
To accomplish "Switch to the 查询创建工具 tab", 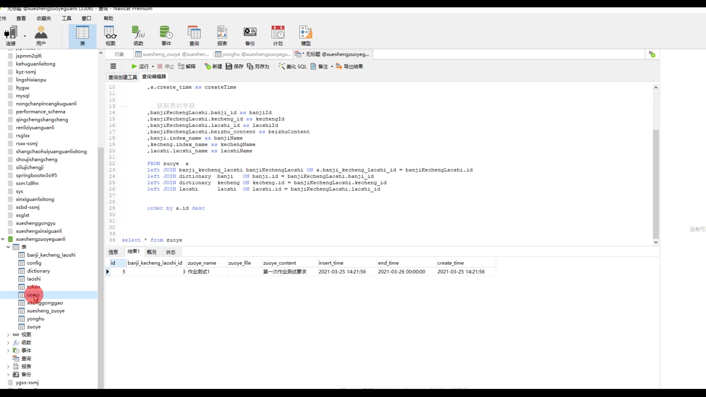I will pyautogui.click(x=122, y=77).
